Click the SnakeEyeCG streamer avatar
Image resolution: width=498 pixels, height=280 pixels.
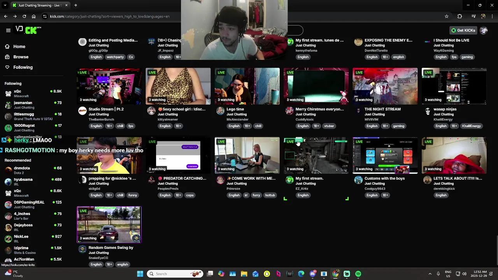[82, 249]
